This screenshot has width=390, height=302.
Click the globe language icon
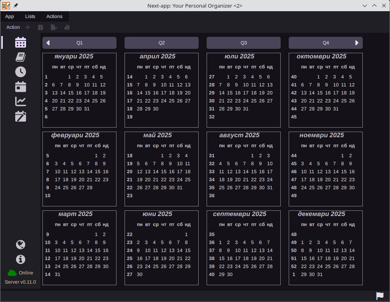[x=20, y=244]
